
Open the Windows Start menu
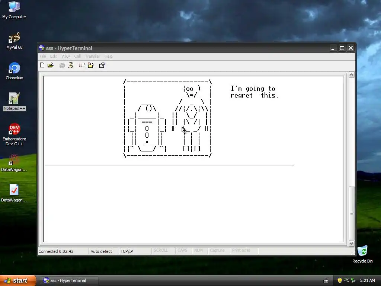[18, 280]
